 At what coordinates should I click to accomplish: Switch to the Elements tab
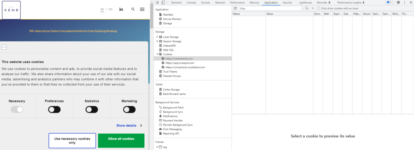point(176,2)
